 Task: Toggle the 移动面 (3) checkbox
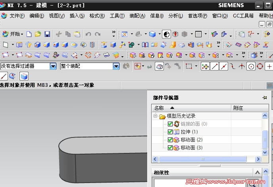[170, 148]
